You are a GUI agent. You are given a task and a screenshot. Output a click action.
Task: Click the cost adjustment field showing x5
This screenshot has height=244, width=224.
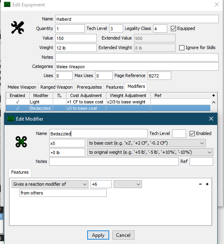coord(67,143)
